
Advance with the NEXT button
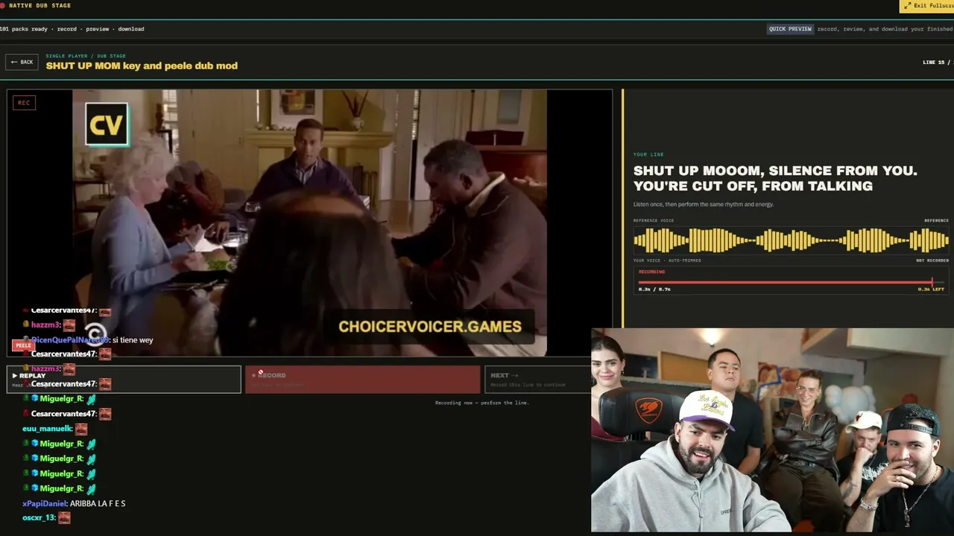(538, 379)
